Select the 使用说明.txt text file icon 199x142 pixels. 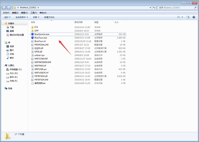pyautogui.click(x=32, y=83)
